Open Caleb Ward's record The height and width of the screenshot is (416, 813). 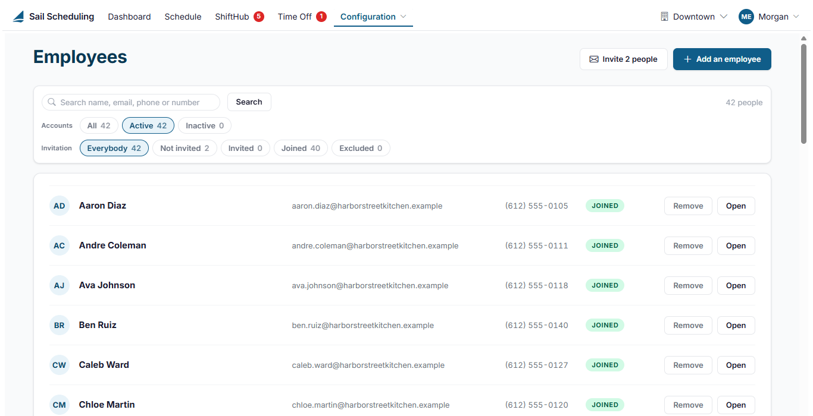[x=736, y=365]
